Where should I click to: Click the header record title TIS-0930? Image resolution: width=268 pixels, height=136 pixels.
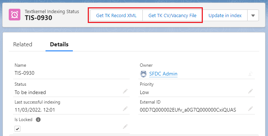(39, 18)
